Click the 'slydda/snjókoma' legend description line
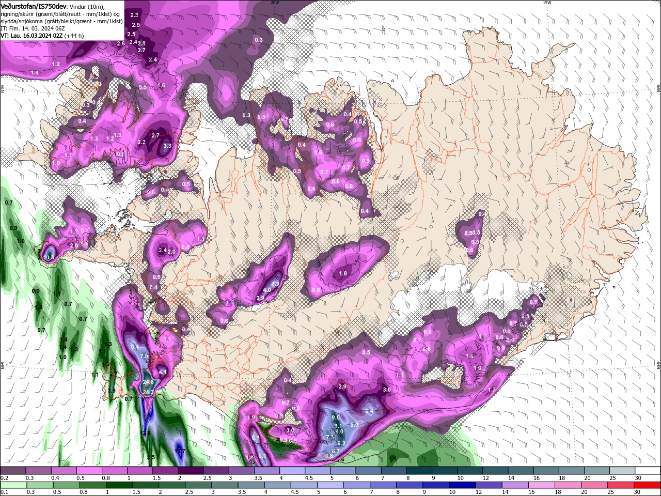This screenshot has width=661, height=496. coord(61,21)
